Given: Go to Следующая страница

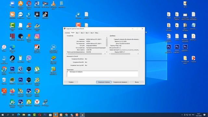Looking at the screenshot, I should [104, 82].
